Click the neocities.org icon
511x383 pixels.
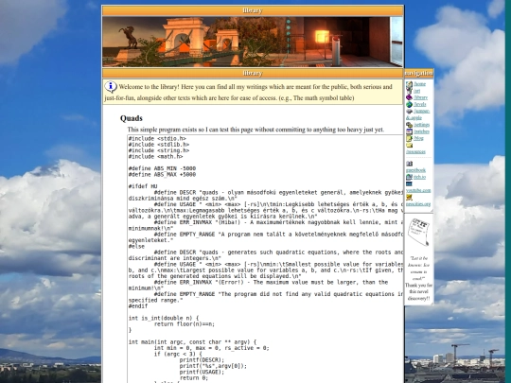coord(409,197)
